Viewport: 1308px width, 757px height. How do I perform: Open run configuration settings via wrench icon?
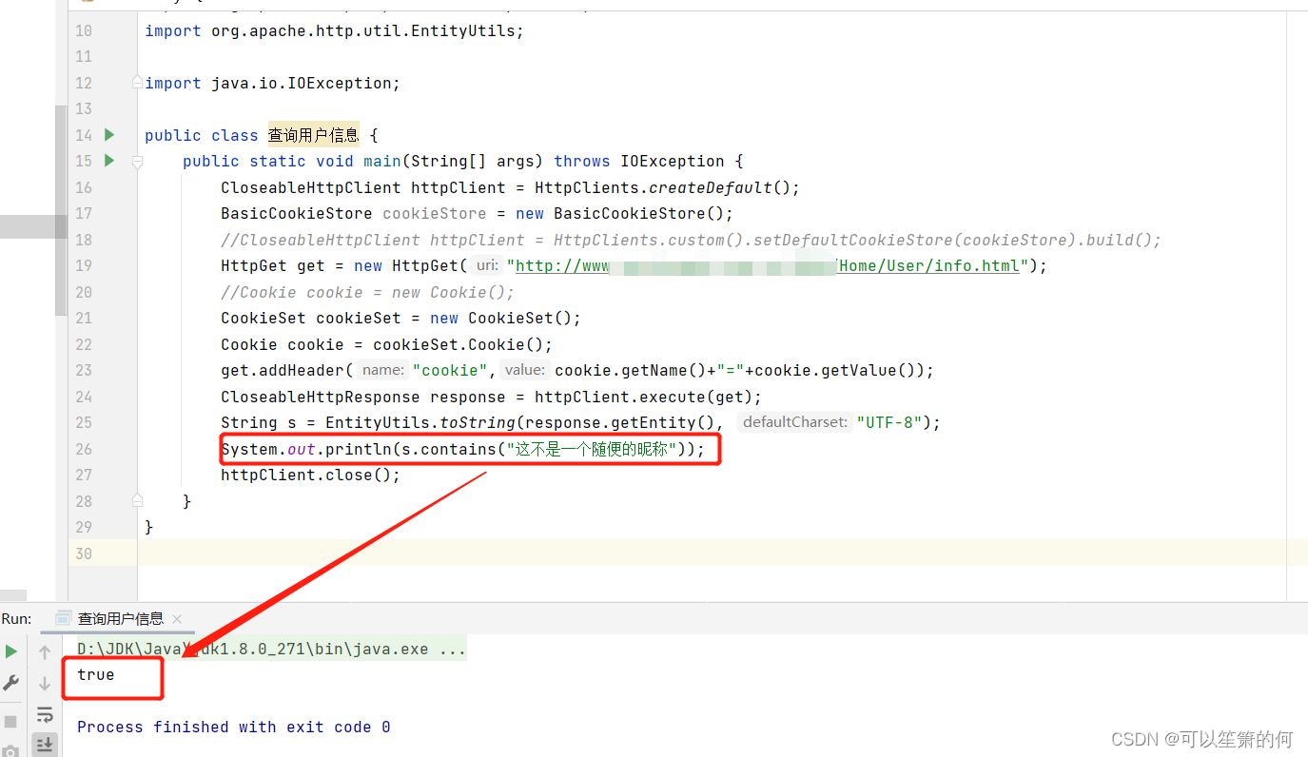coord(10,682)
